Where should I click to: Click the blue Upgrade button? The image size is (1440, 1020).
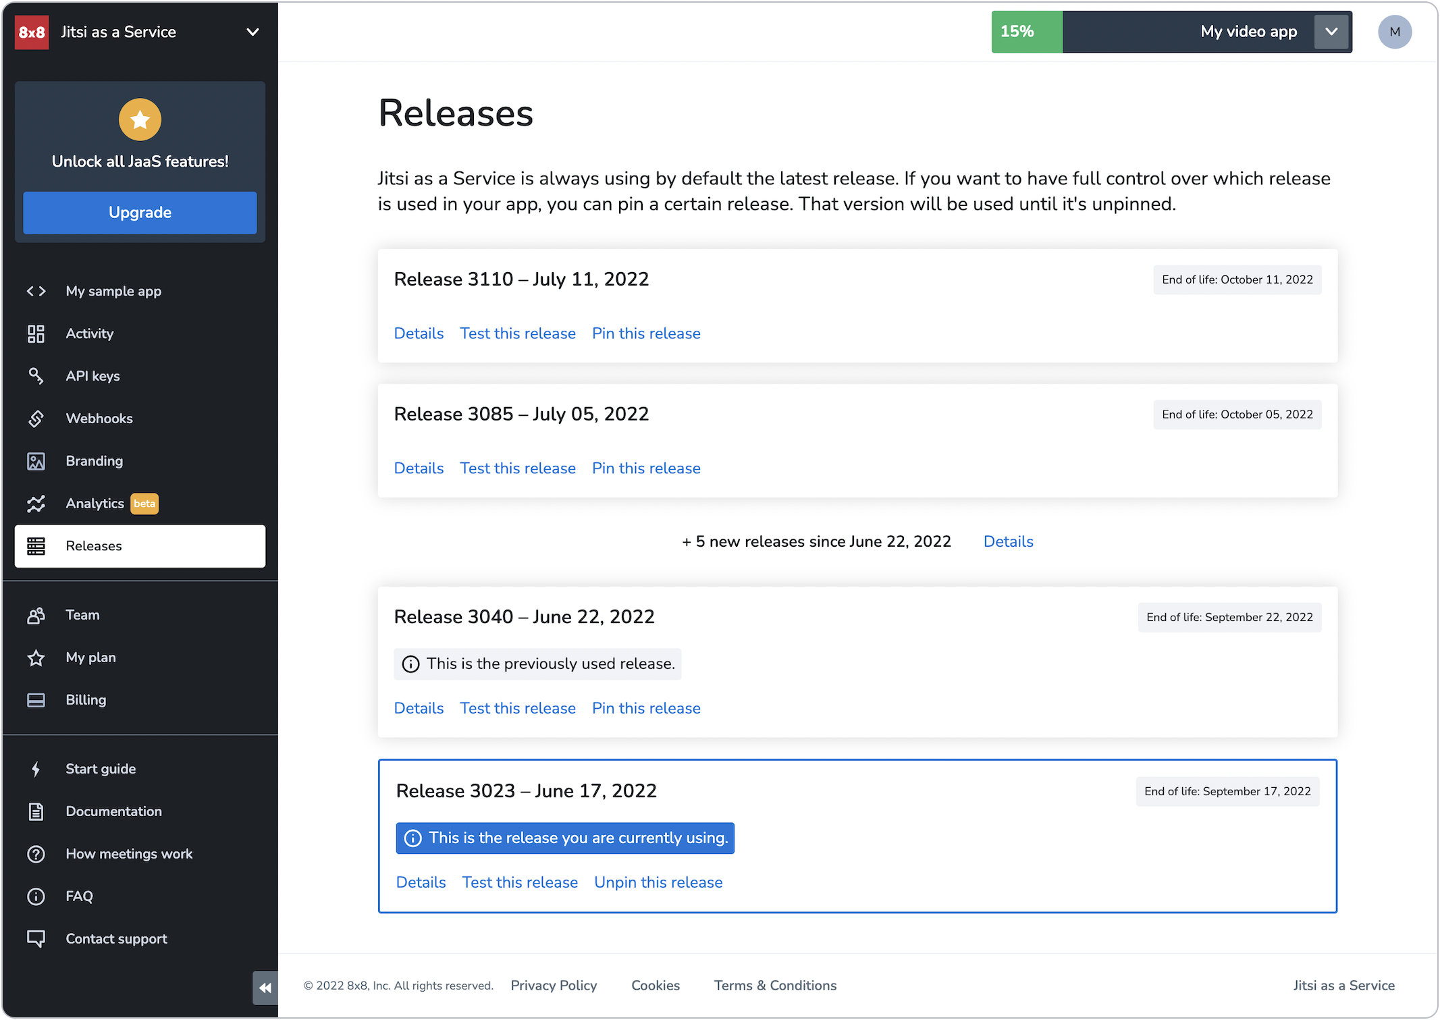140,213
